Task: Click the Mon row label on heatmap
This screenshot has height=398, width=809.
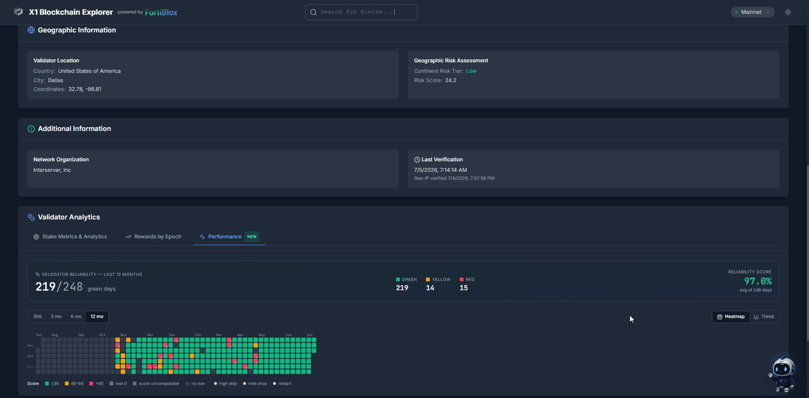Action: [30, 346]
